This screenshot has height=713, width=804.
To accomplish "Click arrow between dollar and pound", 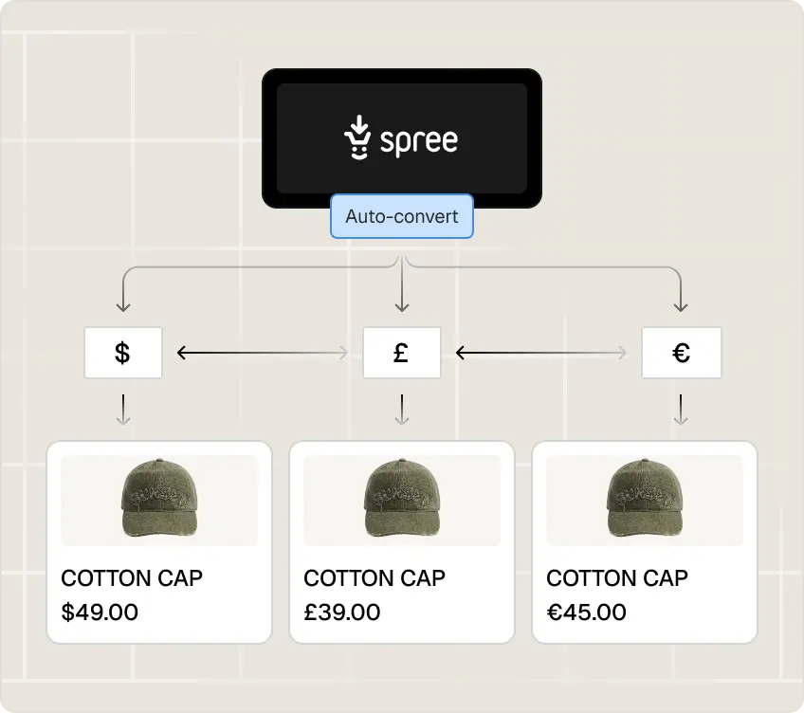I will [263, 353].
